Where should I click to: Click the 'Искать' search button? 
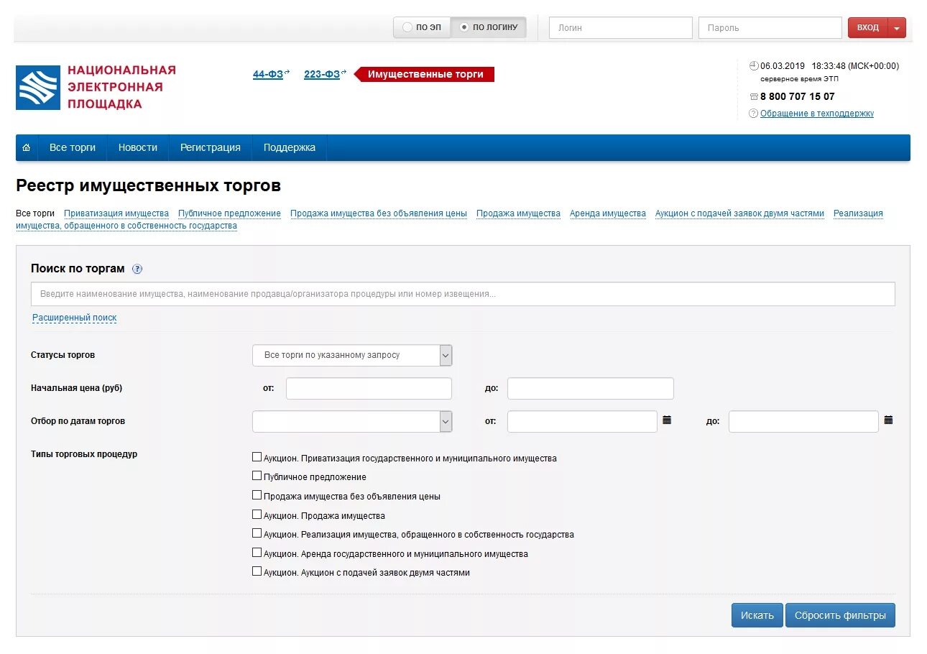757,615
